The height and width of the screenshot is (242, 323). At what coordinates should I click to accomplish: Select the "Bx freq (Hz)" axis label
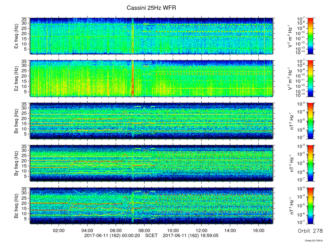(x=16, y=121)
